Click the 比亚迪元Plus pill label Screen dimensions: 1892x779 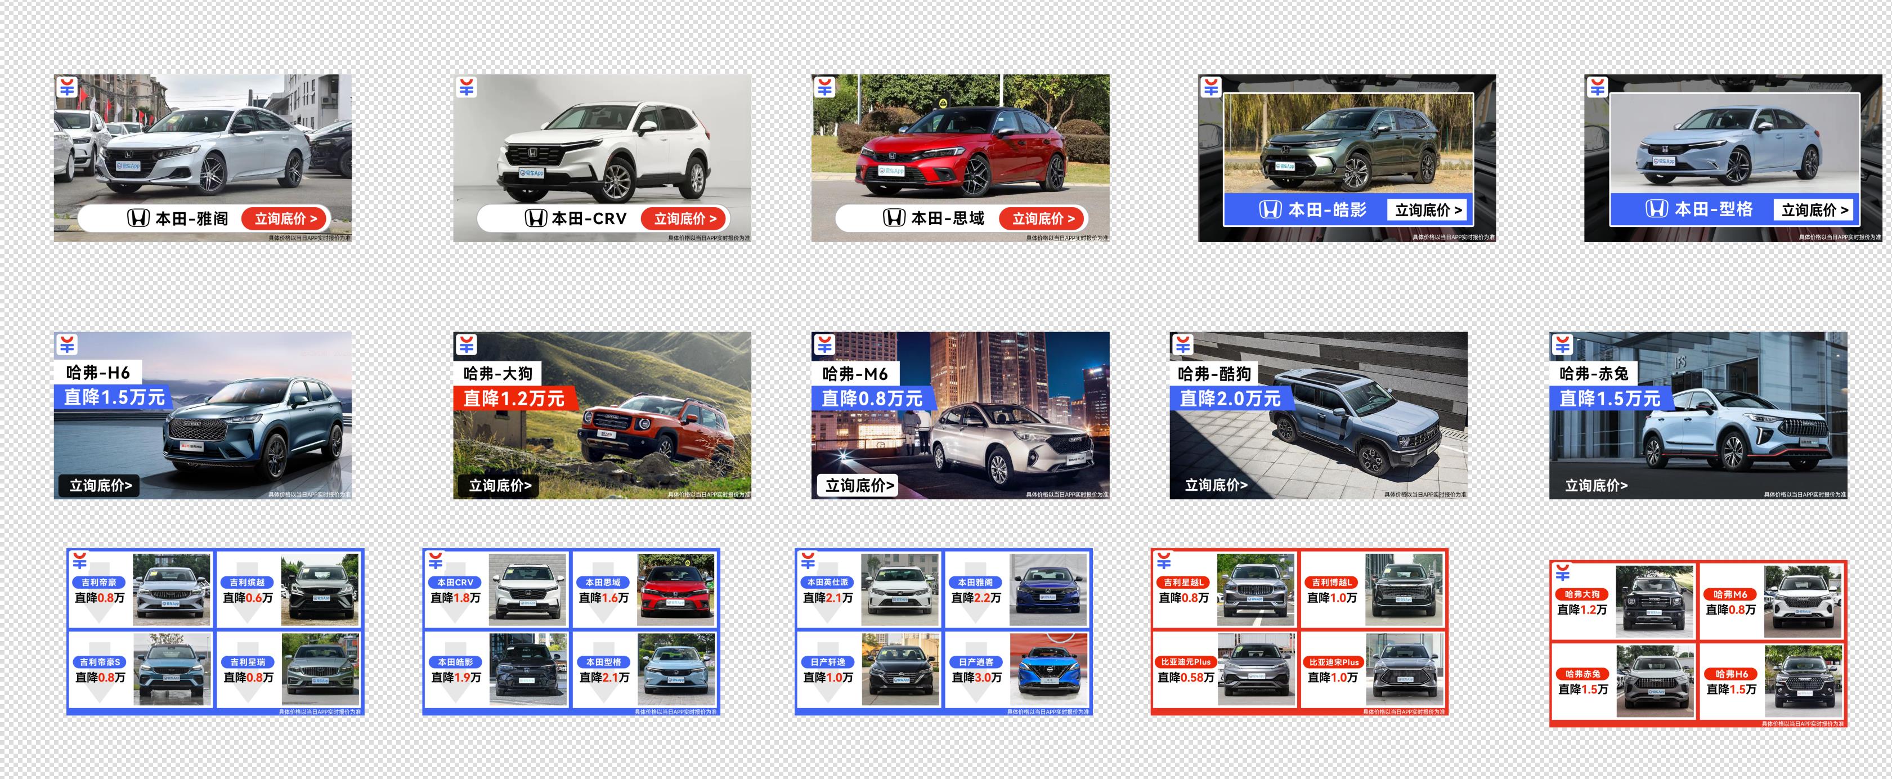tap(1185, 662)
